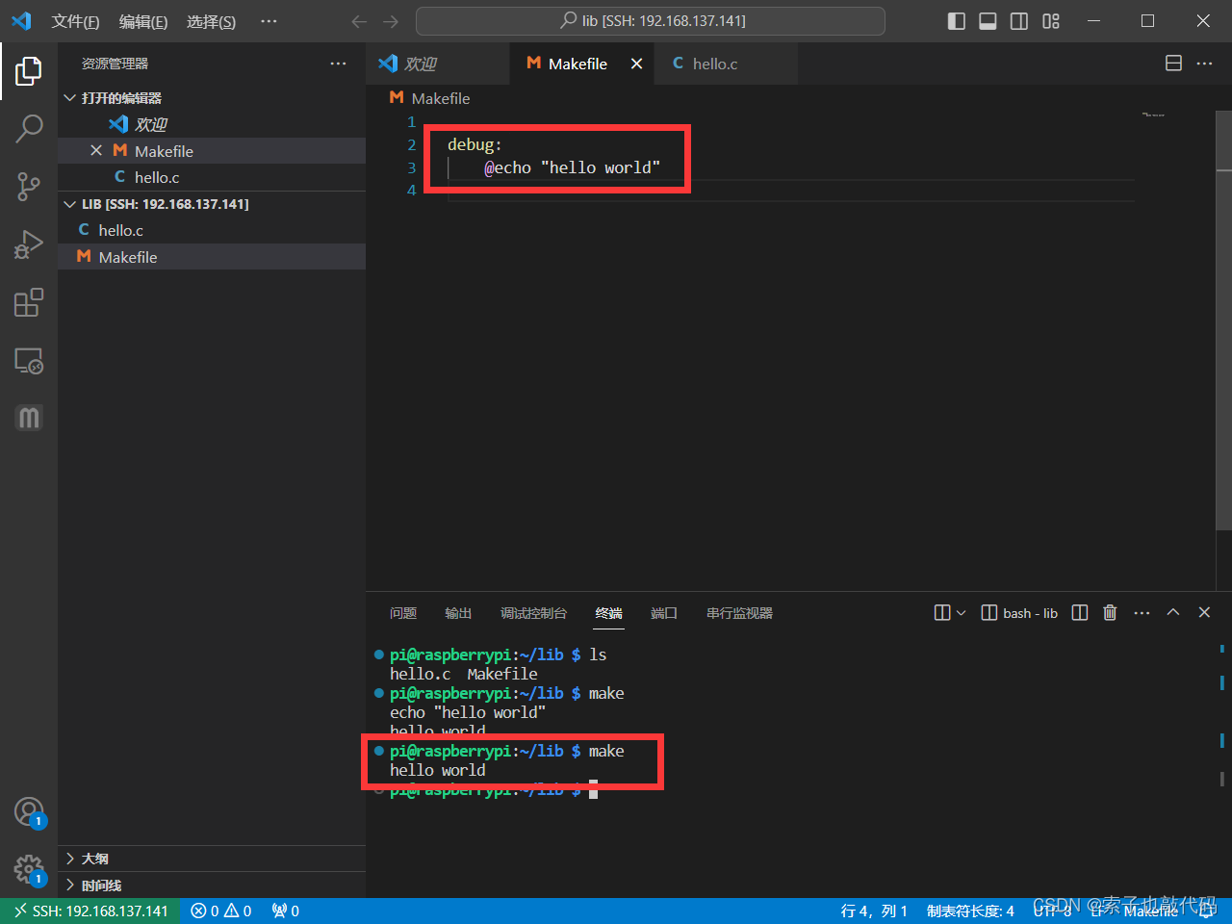This screenshot has height=924, width=1232.
Task: Open the Ports panel tab
Action: [664, 613]
